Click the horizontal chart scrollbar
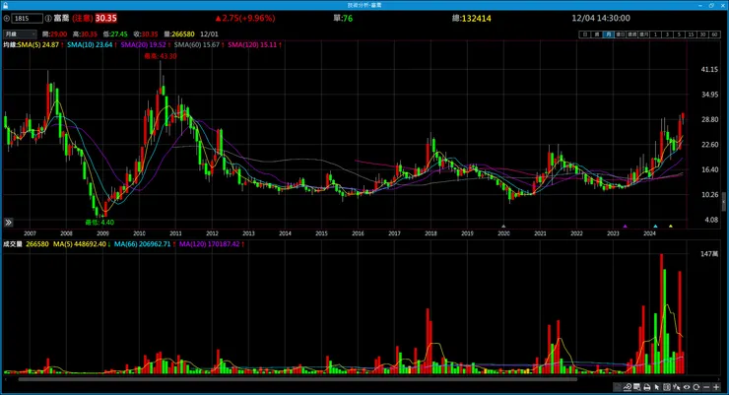The height and width of the screenshot is (395, 729). point(298,379)
